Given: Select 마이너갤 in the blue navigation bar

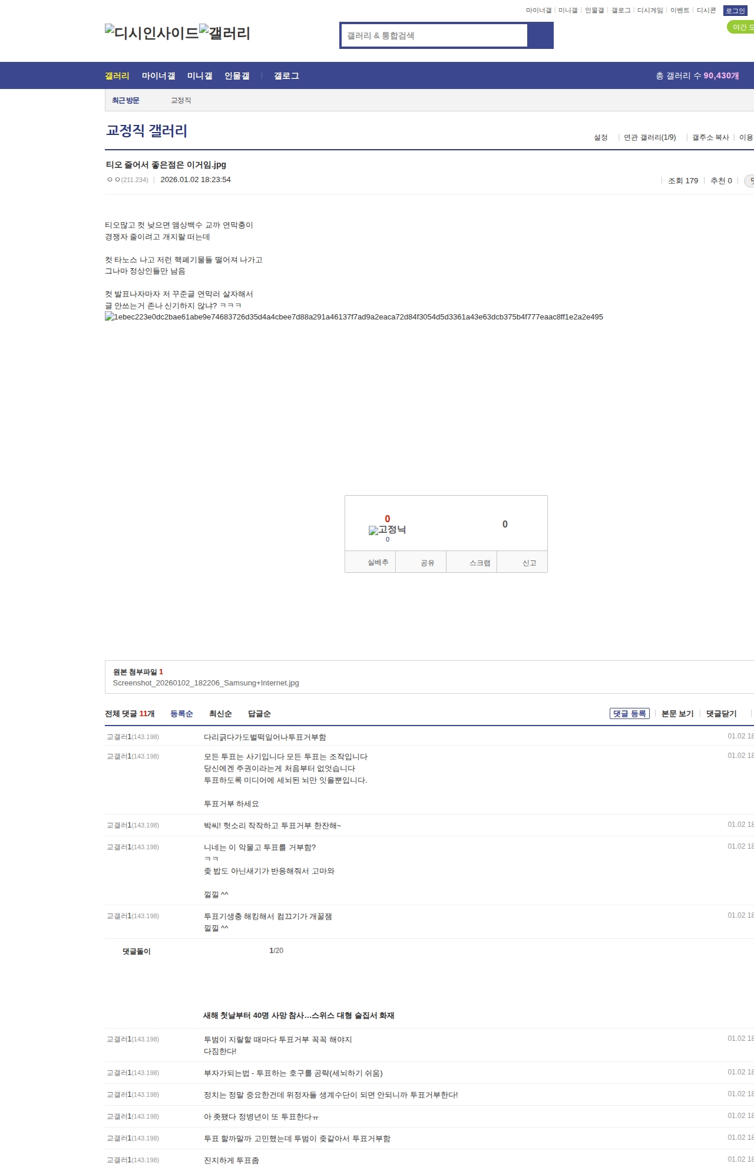Looking at the screenshot, I should 158,75.
